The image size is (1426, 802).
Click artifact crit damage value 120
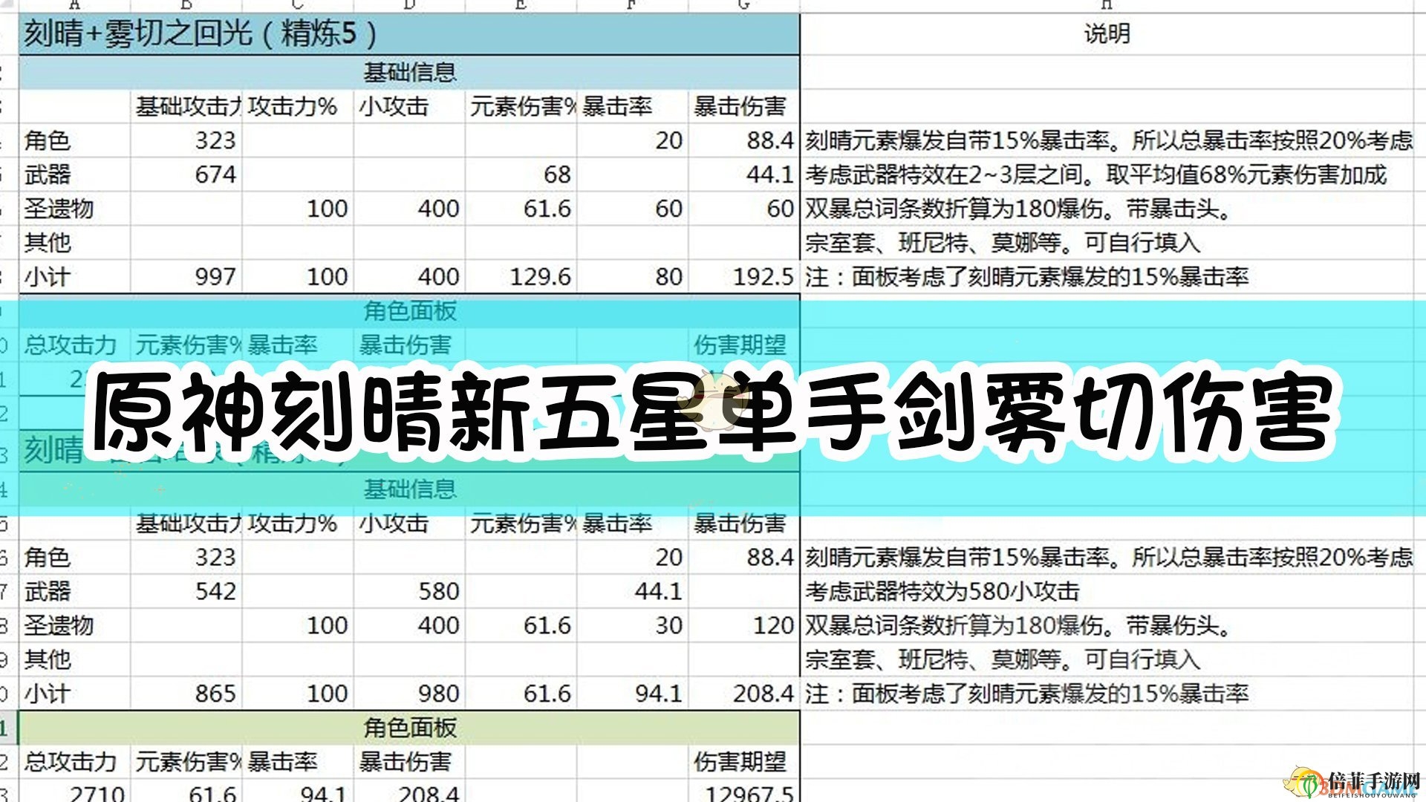coord(744,626)
